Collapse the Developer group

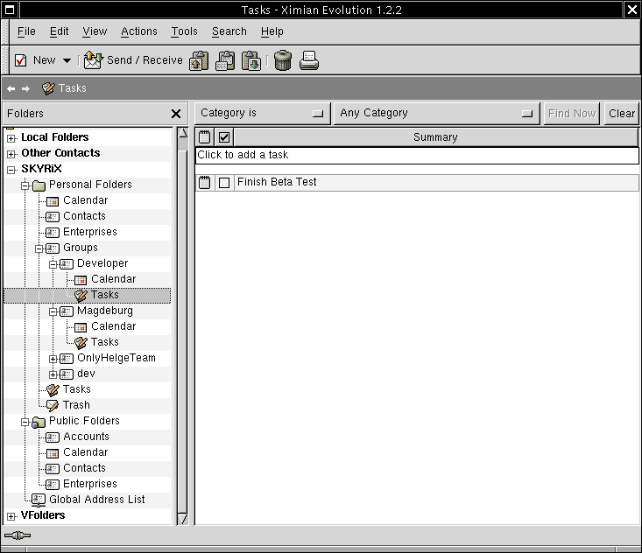[x=53, y=264]
